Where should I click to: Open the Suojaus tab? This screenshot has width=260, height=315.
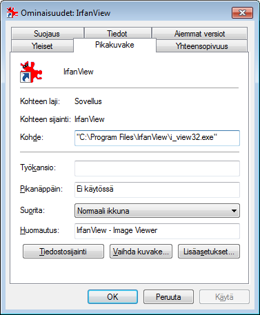(47, 34)
